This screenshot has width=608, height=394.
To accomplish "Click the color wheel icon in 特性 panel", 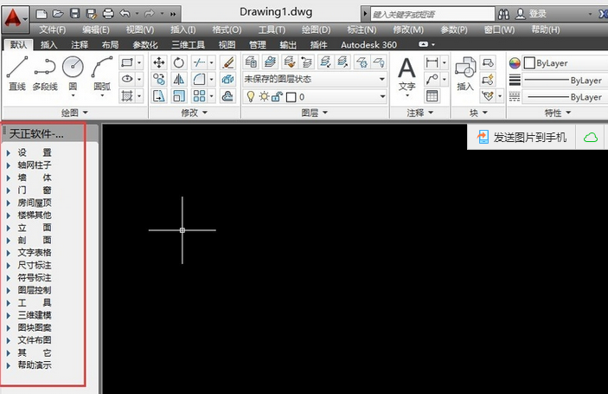I will click(x=515, y=63).
